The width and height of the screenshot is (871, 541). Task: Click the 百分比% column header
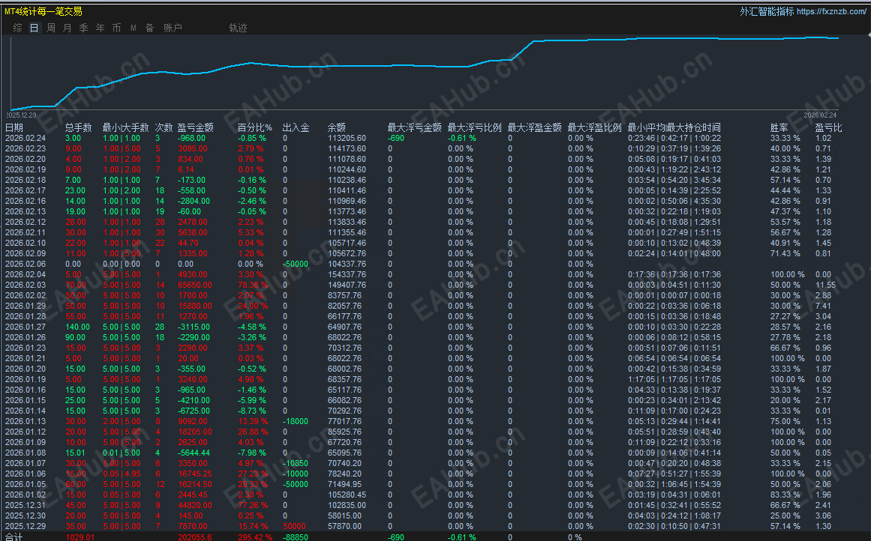pos(255,127)
